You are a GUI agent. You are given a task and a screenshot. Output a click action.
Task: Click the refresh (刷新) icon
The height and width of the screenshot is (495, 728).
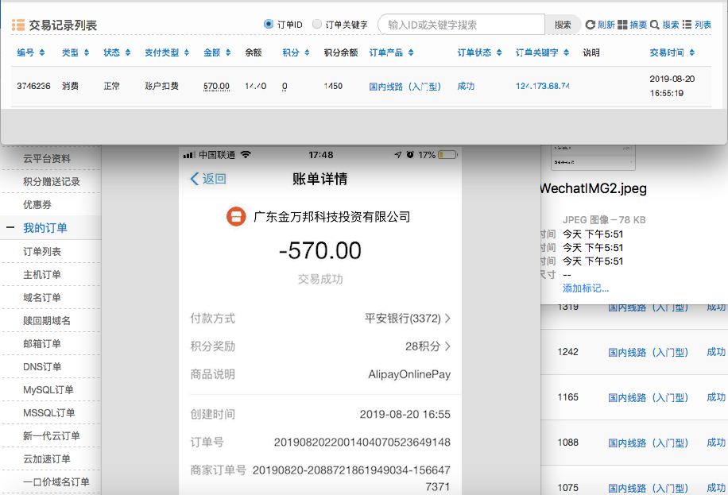(x=591, y=25)
